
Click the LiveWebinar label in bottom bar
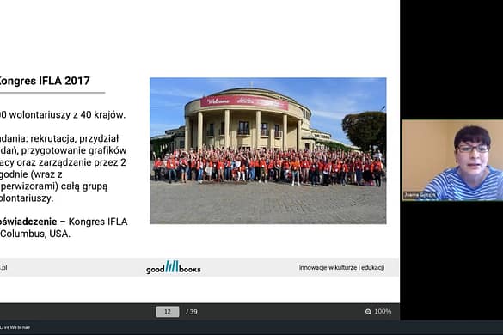point(15,327)
